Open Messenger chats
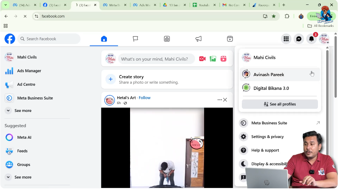This screenshot has width=338, height=189. point(299,39)
